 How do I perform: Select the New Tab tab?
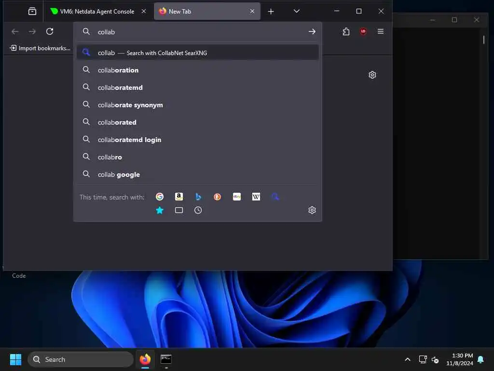pos(207,12)
